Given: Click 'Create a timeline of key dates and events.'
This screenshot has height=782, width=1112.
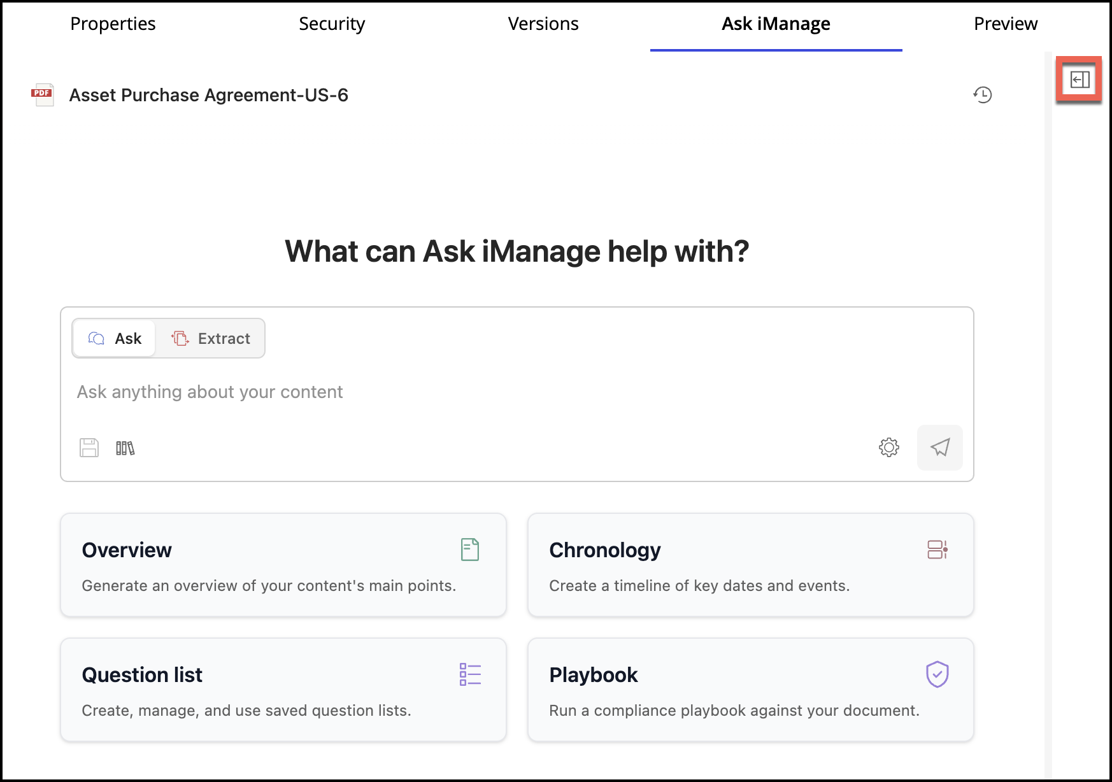Looking at the screenshot, I should (x=699, y=586).
